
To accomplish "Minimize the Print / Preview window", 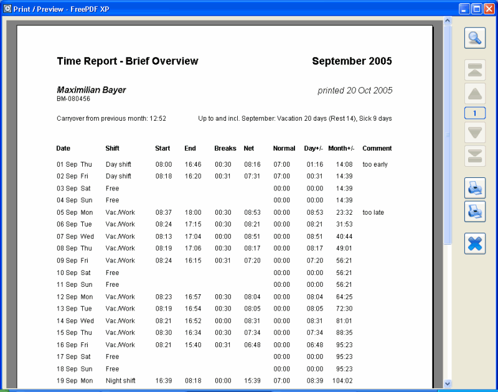I will tap(464, 9).
